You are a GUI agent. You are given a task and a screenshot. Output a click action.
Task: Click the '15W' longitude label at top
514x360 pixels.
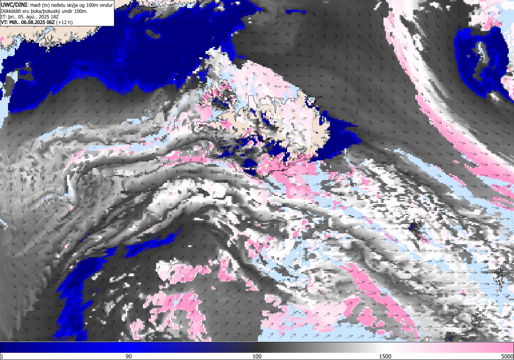(x=325, y=2)
